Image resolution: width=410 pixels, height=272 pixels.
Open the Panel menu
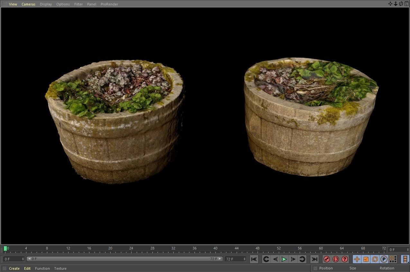(91, 4)
